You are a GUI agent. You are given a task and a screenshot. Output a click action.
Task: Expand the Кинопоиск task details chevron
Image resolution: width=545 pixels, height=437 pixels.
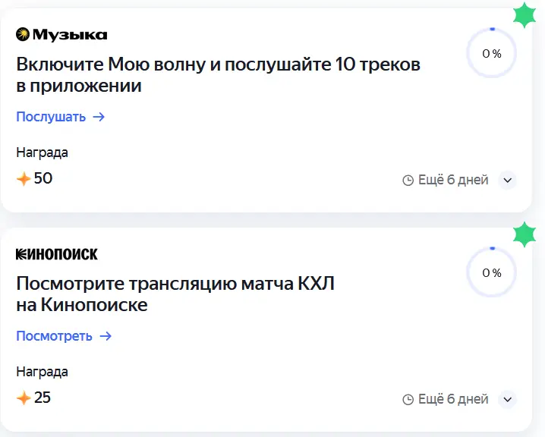pyautogui.click(x=508, y=400)
